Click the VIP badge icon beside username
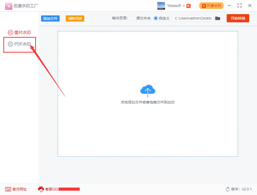The width and height of the screenshot is (257, 195). [x=188, y=6]
